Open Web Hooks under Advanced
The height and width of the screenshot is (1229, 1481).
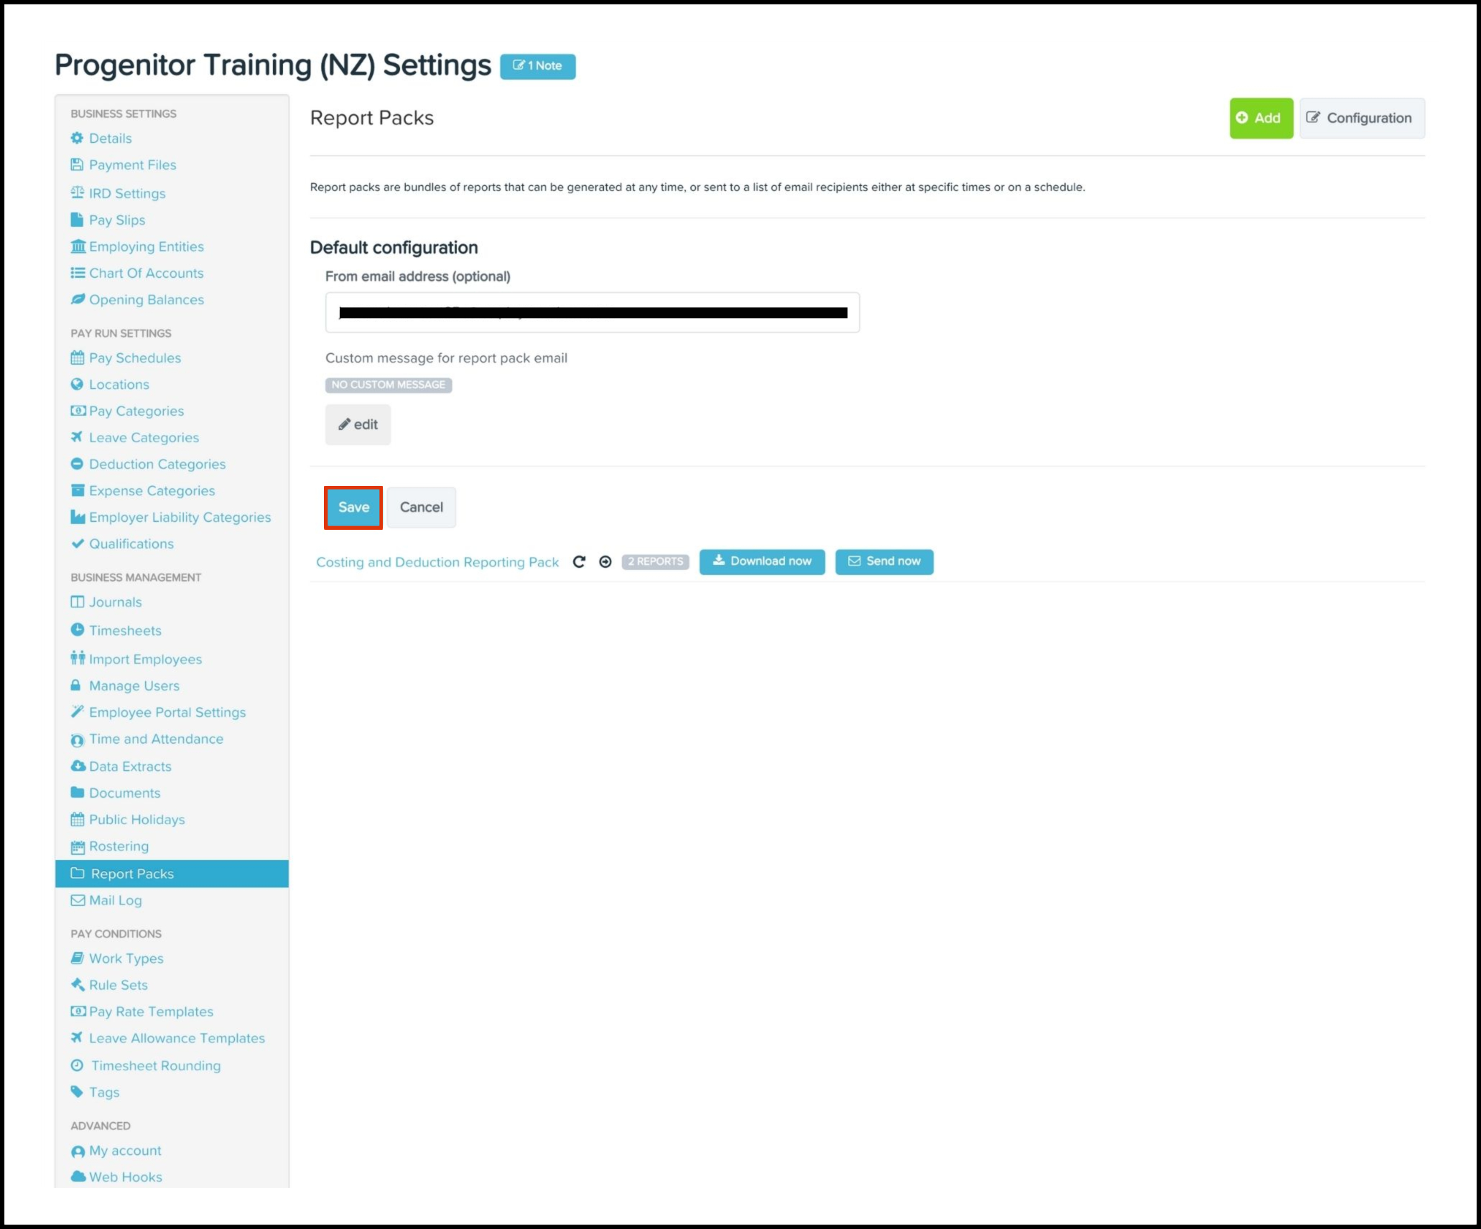tap(125, 1177)
